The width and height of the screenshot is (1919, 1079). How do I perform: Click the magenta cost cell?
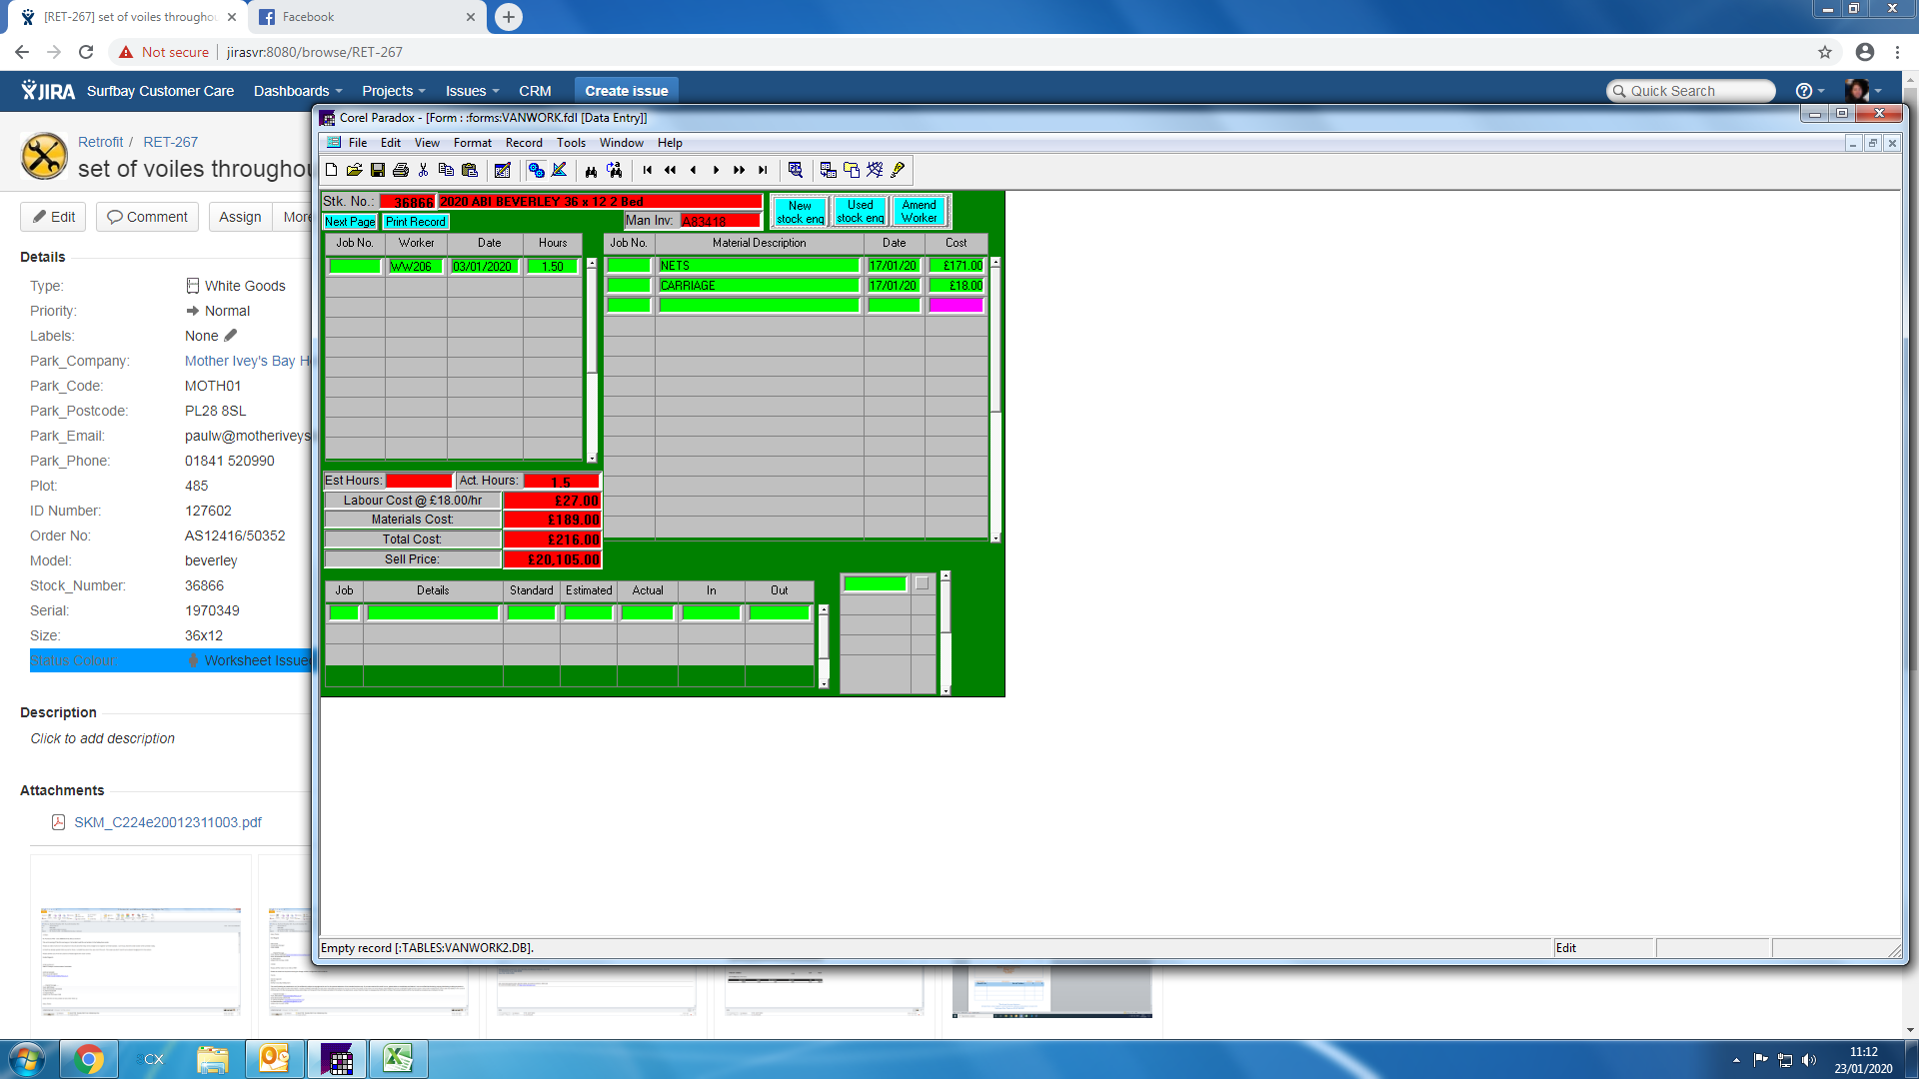point(956,306)
